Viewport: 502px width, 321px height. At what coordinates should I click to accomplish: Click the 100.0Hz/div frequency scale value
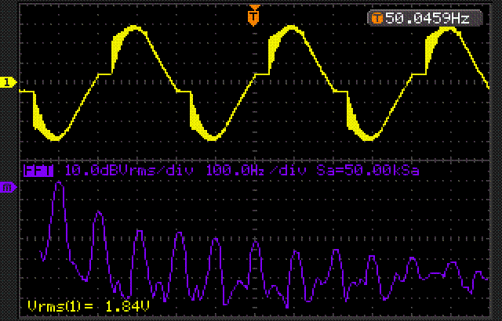tap(256, 171)
